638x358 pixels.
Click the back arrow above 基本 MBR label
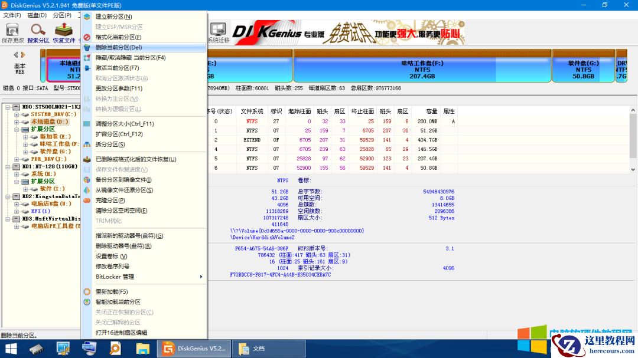tap(16, 55)
